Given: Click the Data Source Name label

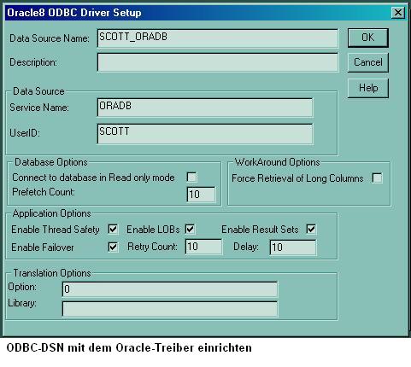Looking at the screenshot, I should point(50,38).
